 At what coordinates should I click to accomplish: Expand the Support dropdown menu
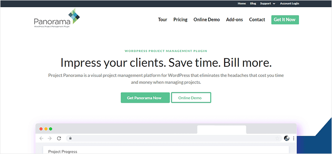pyautogui.click(x=268, y=3)
